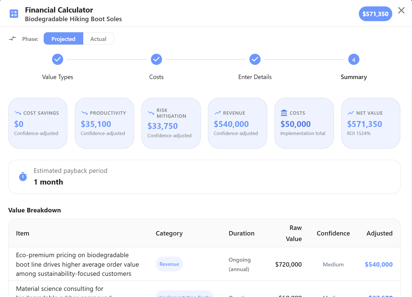This screenshot has height=297, width=412.
Task: Click the $540,000 adjusted value in table
Action: click(x=379, y=264)
